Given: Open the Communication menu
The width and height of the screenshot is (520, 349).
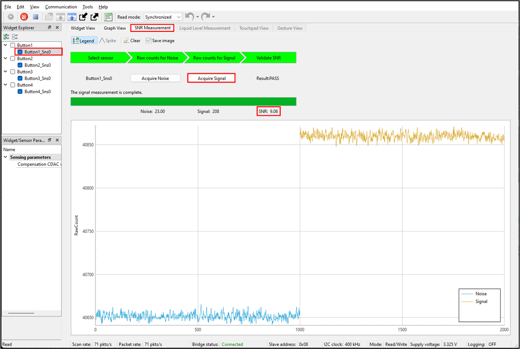Looking at the screenshot, I should click(61, 7).
